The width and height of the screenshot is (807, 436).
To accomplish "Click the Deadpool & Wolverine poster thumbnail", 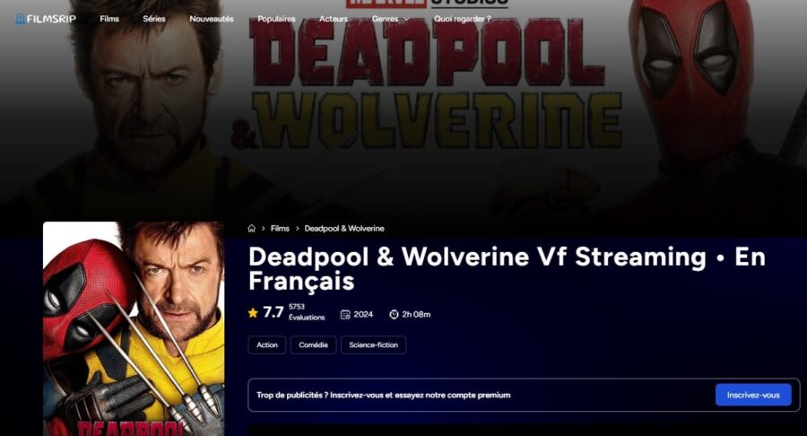I will [134, 328].
